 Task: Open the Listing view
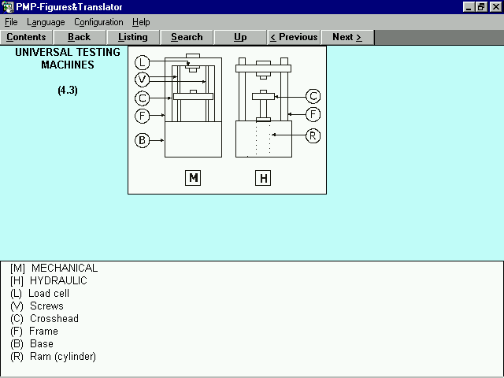click(133, 37)
